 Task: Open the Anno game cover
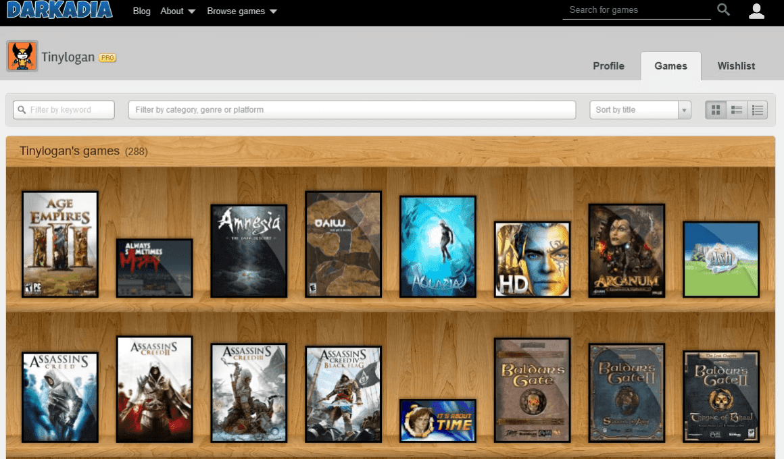pyautogui.click(x=343, y=244)
